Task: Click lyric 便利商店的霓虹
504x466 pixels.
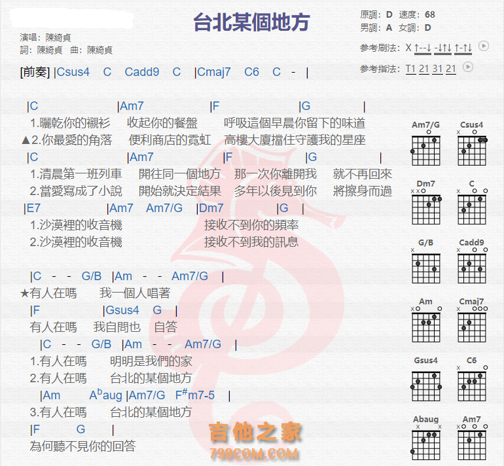Action: [x=170, y=140]
